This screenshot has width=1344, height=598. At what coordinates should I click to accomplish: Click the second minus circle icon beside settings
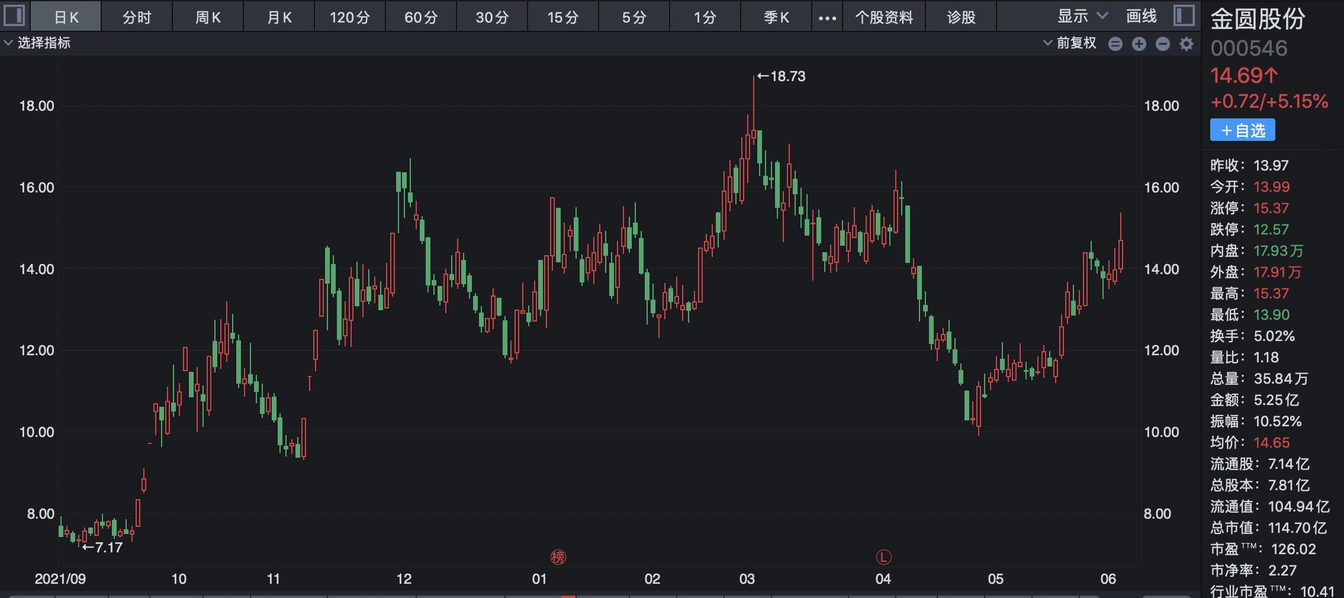point(1163,43)
